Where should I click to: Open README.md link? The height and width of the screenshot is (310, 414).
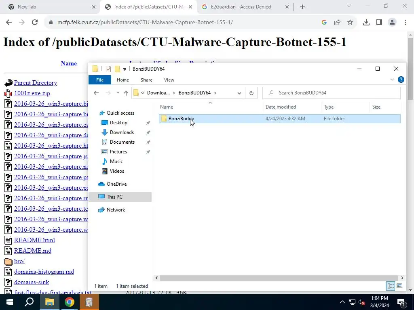(33, 251)
